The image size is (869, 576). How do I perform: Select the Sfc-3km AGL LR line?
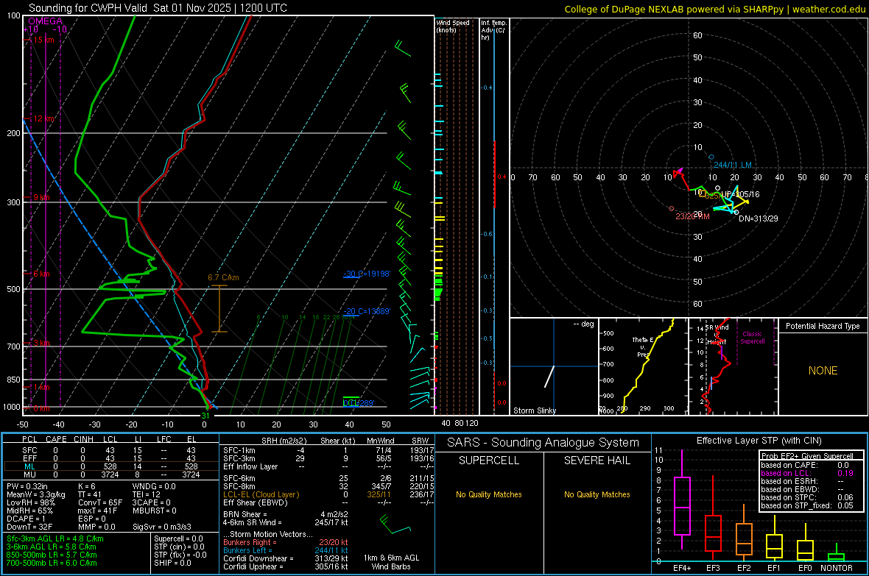pyautogui.click(x=55, y=538)
